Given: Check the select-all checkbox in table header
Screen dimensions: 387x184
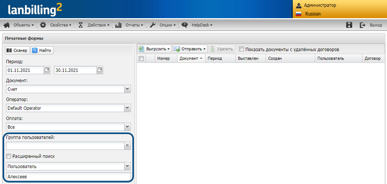Looking at the screenshot, I should [141, 59].
